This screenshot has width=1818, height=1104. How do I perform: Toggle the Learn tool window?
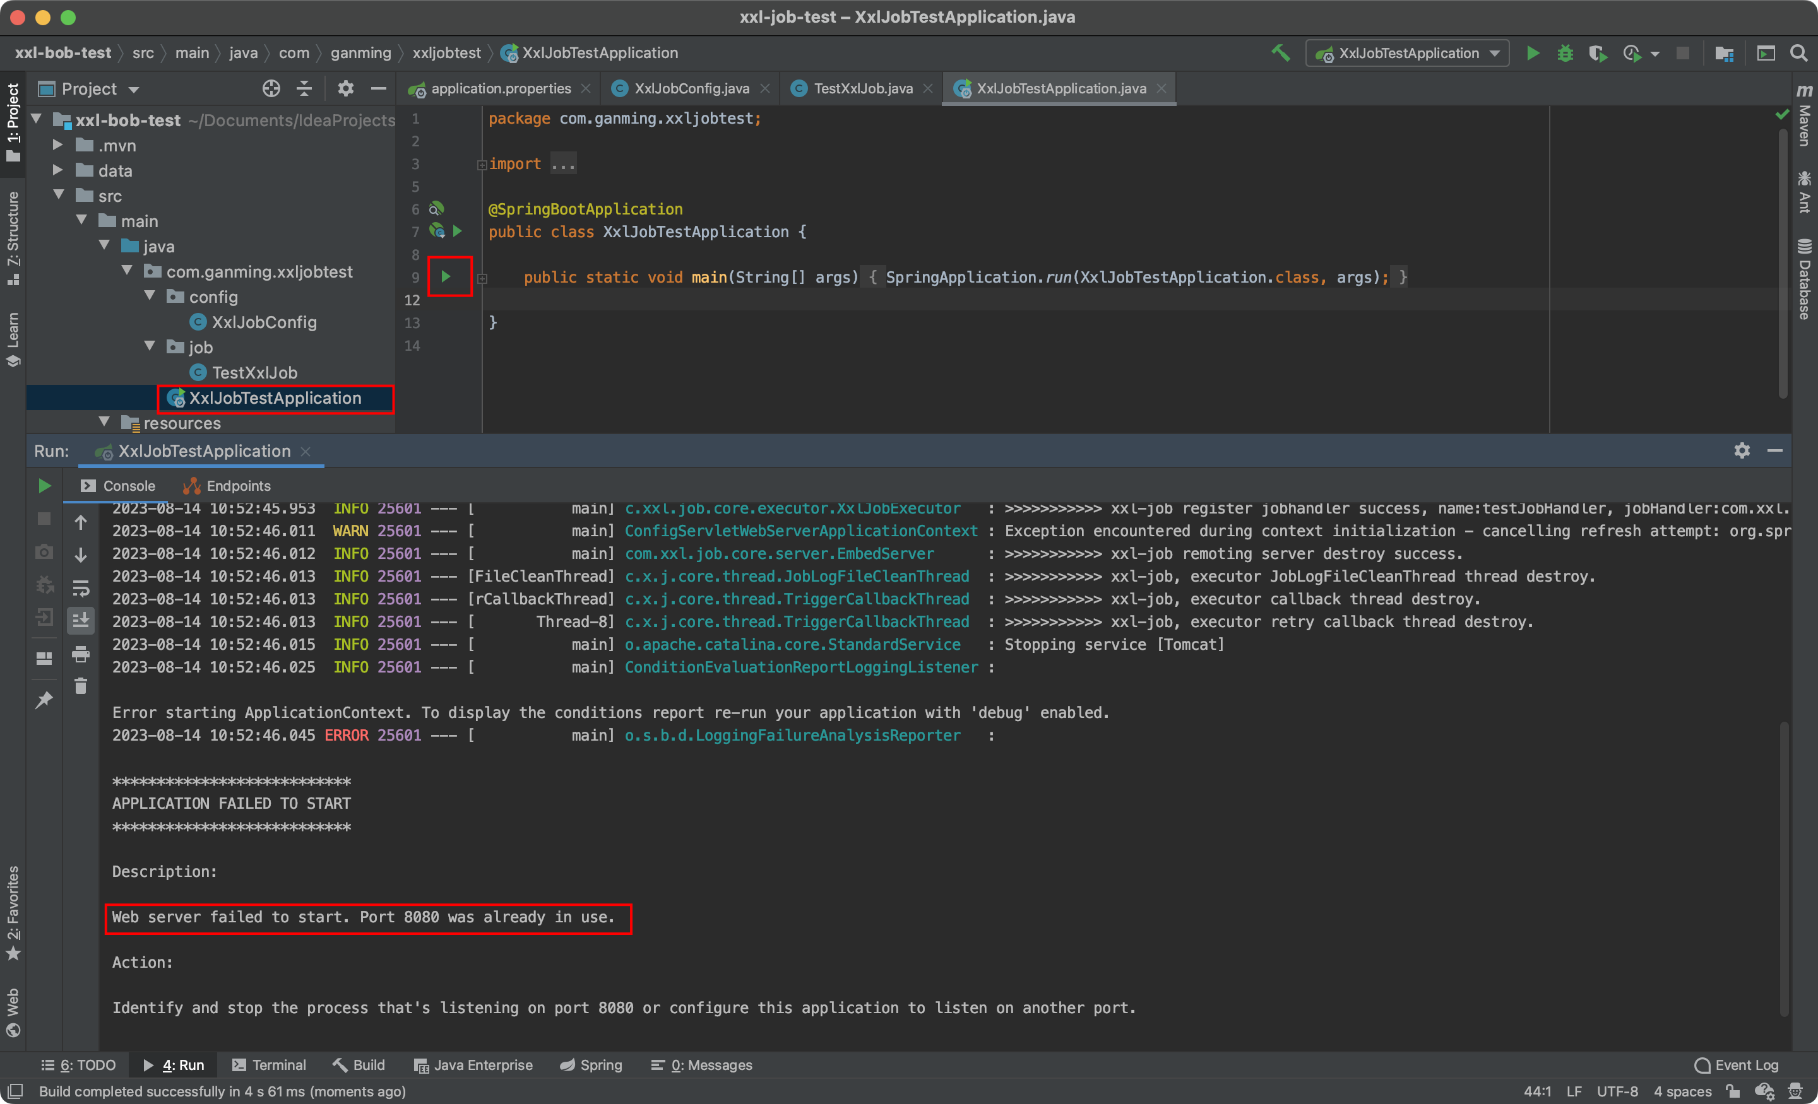[13, 339]
